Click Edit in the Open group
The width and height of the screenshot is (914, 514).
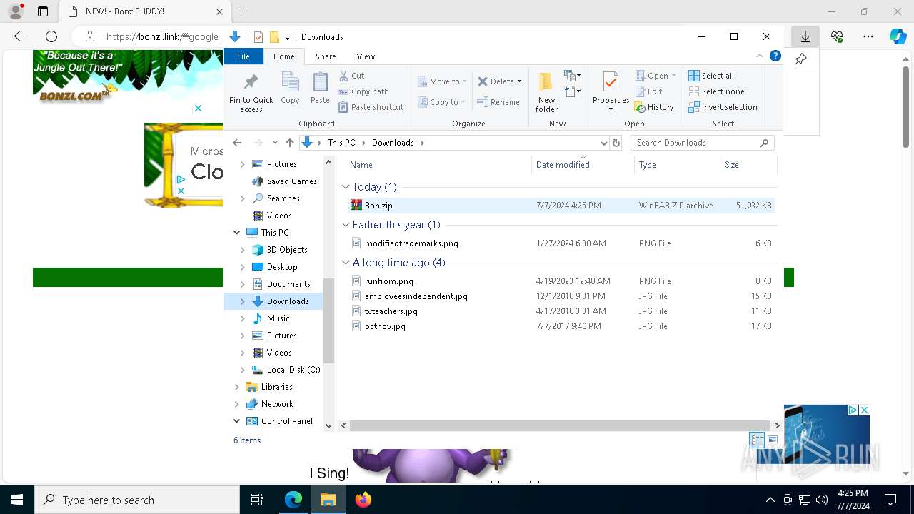648,91
